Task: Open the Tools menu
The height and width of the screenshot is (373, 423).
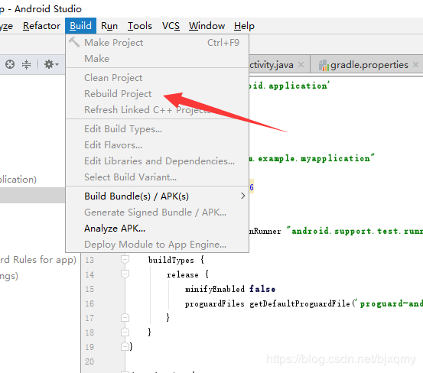Action: click(x=140, y=26)
